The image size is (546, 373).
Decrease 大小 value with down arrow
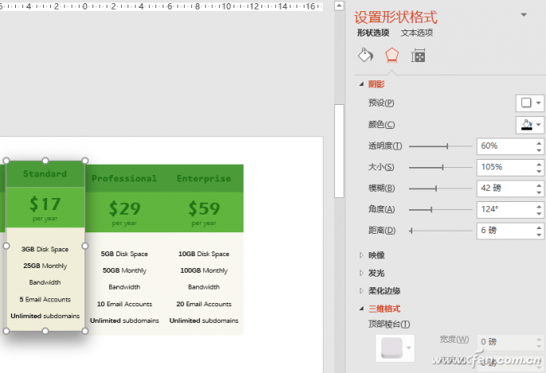click(x=539, y=171)
